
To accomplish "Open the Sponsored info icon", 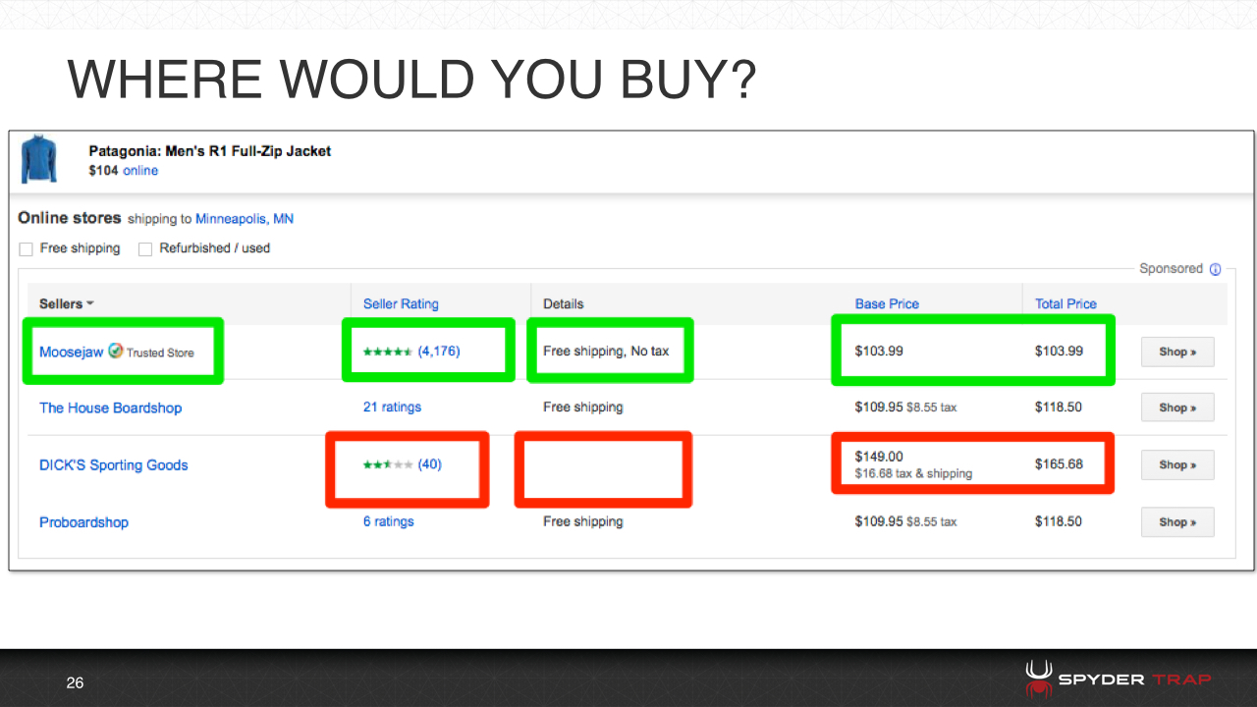I will pyautogui.click(x=1216, y=269).
